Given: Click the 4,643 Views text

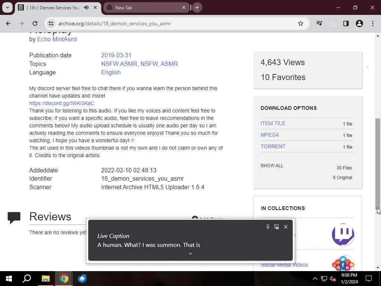Looking at the screenshot, I should (x=283, y=62).
